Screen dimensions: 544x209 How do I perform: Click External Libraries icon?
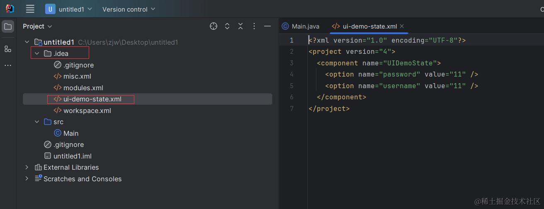[x=38, y=167]
